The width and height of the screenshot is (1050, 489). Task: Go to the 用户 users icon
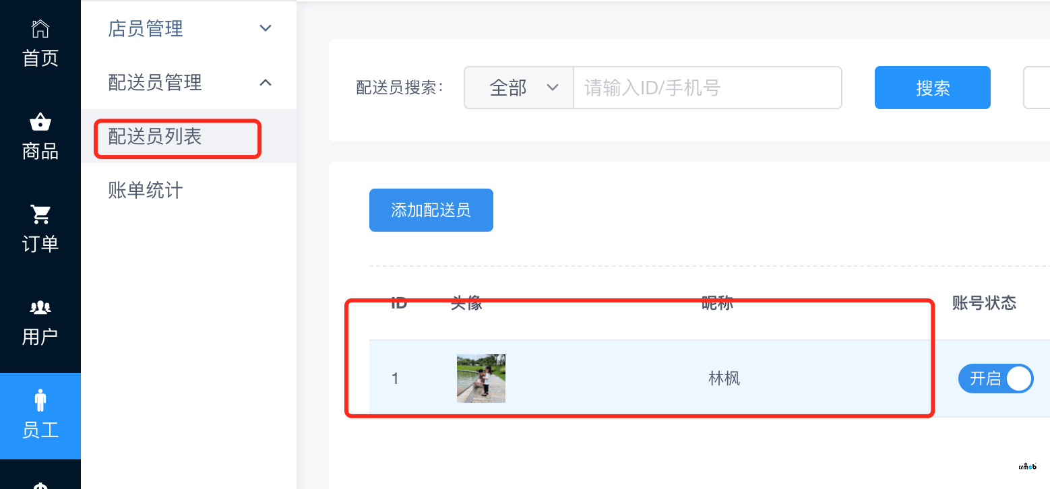[40, 307]
